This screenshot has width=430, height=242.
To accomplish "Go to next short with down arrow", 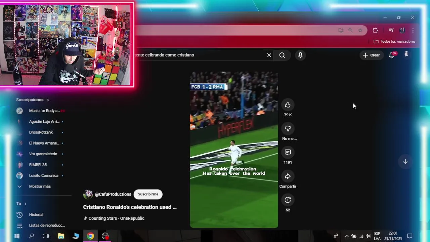I will coord(405,162).
